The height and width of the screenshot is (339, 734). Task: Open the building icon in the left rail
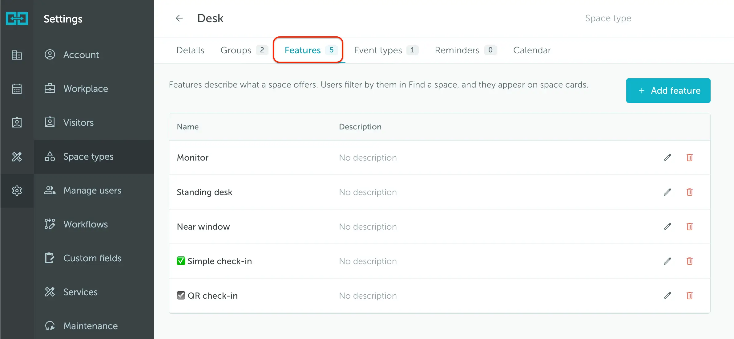[x=17, y=55]
